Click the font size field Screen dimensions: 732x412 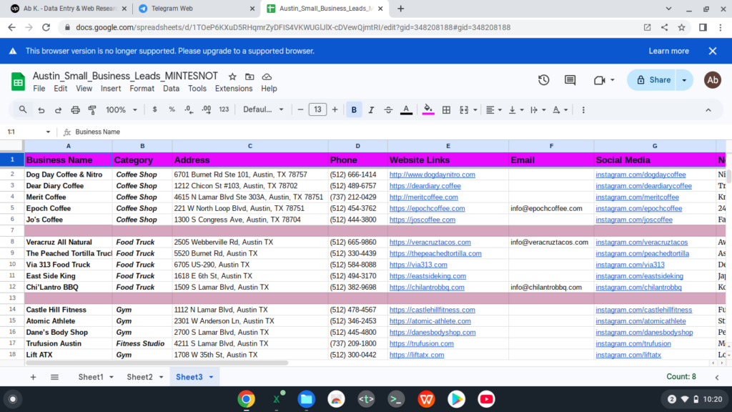317,109
